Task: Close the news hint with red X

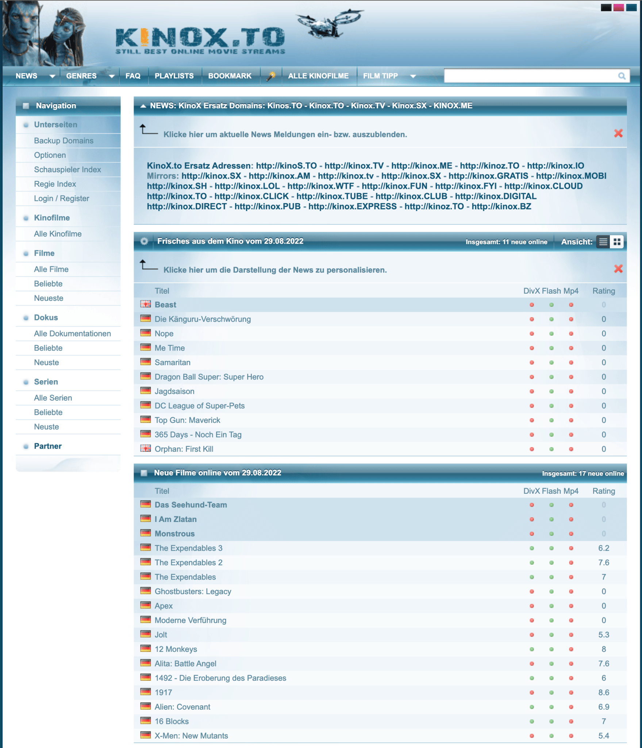Action: 618,134
